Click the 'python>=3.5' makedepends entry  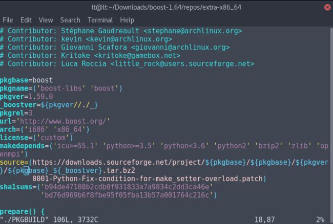(x=129, y=146)
